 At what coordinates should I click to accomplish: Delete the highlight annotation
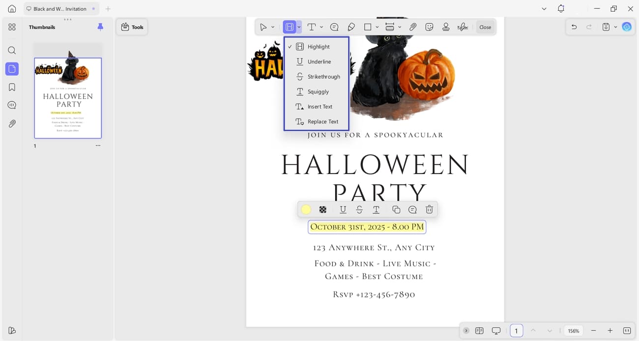click(429, 210)
